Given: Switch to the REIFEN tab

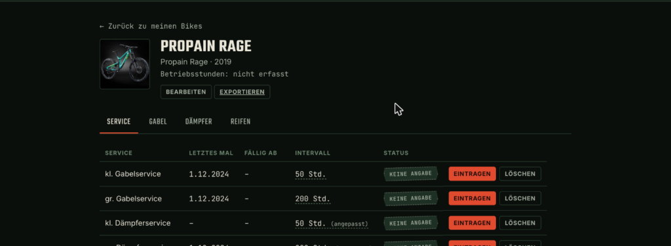Looking at the screenshot, I should pyautogui.click(x=240, y=122).
